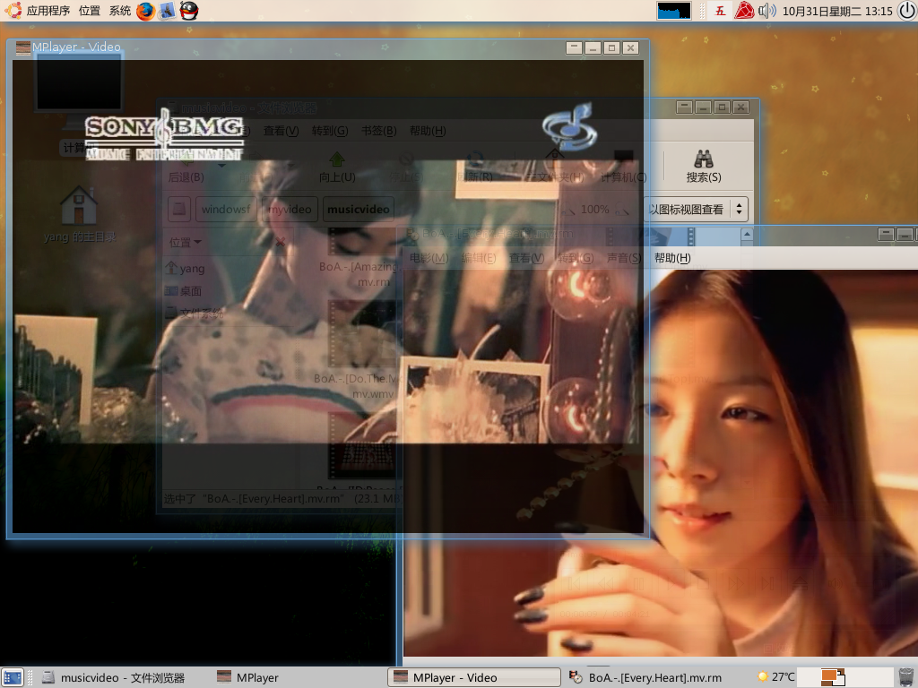Viewport: 918px width, 688px height.
Task: Open the 系统 menu
Action: [120, 11]
